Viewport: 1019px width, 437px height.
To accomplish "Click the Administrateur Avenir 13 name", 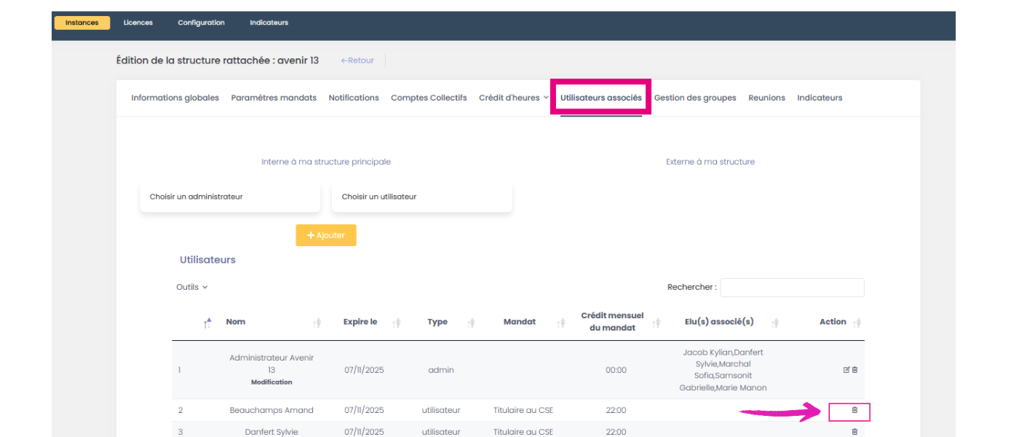I will click(x=271, y=363).
